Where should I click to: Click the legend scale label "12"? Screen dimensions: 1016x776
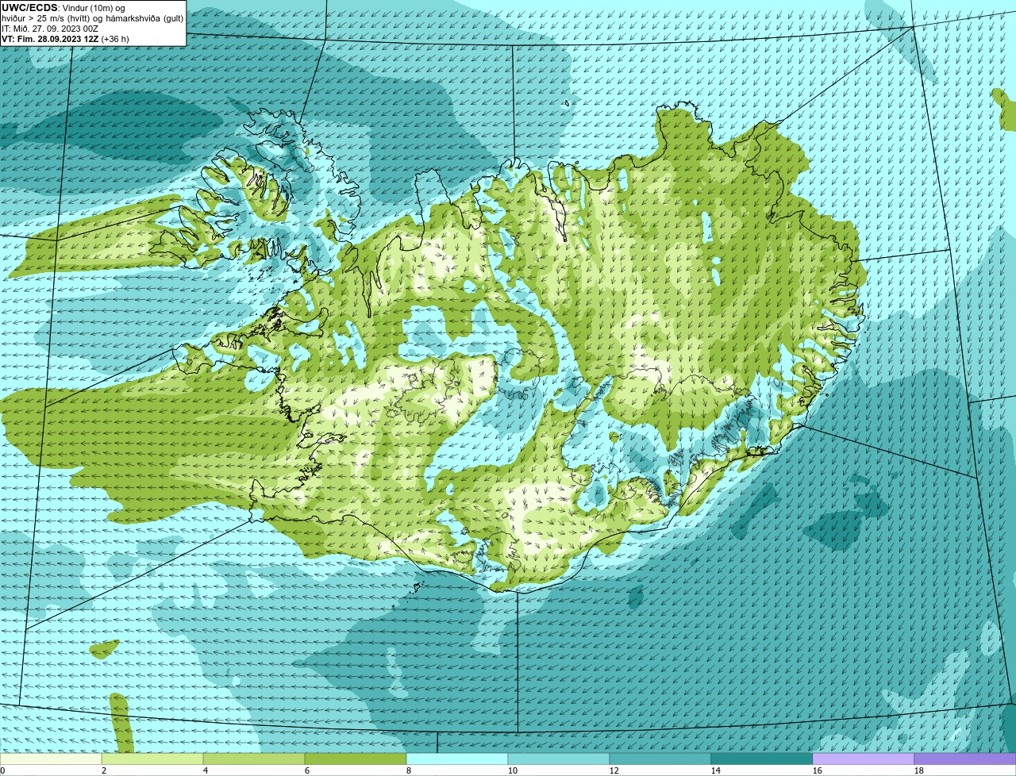point(614,770)
